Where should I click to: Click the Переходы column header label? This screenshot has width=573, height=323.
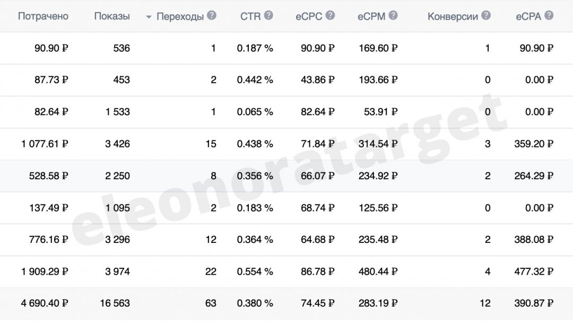(x=180, y=17)
